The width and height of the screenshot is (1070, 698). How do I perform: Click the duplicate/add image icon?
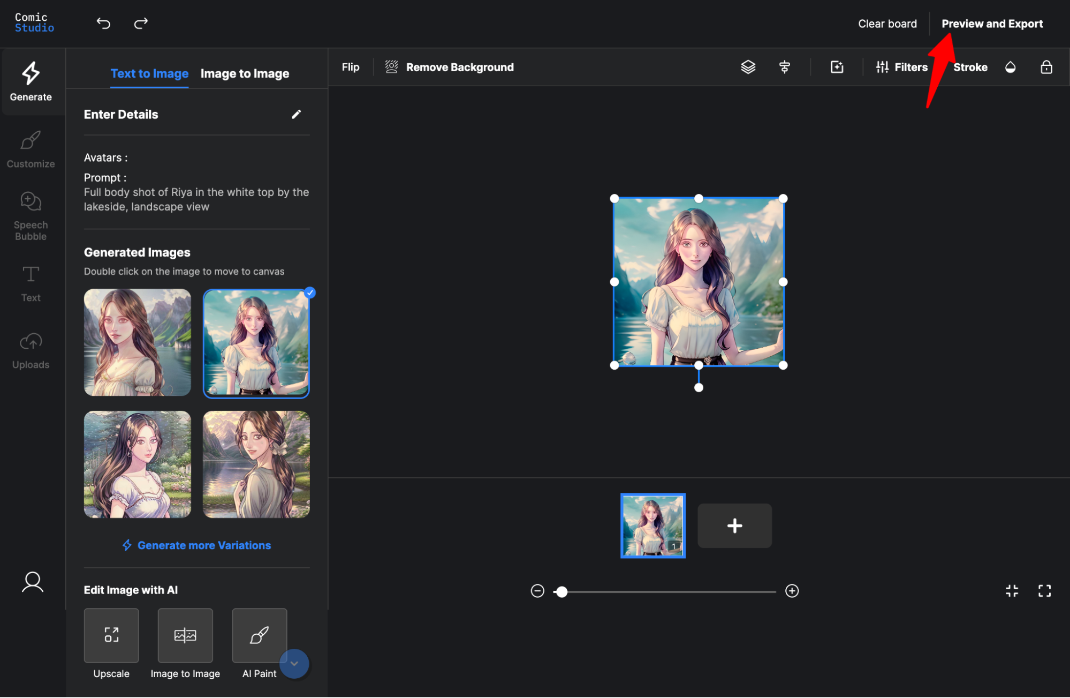coord(837,67)
